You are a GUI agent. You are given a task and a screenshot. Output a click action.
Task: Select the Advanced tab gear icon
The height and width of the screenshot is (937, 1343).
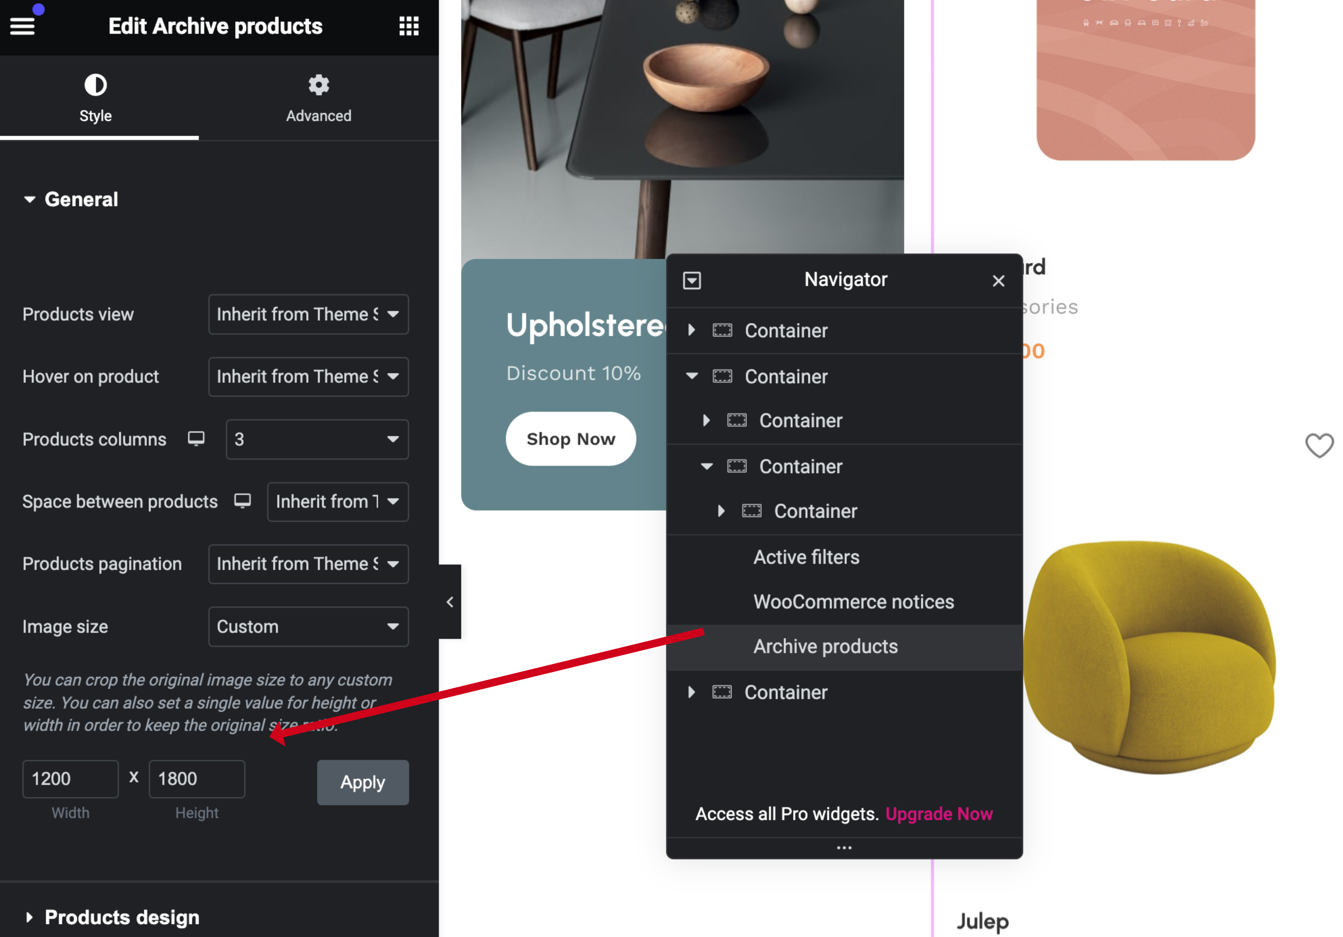319,85
